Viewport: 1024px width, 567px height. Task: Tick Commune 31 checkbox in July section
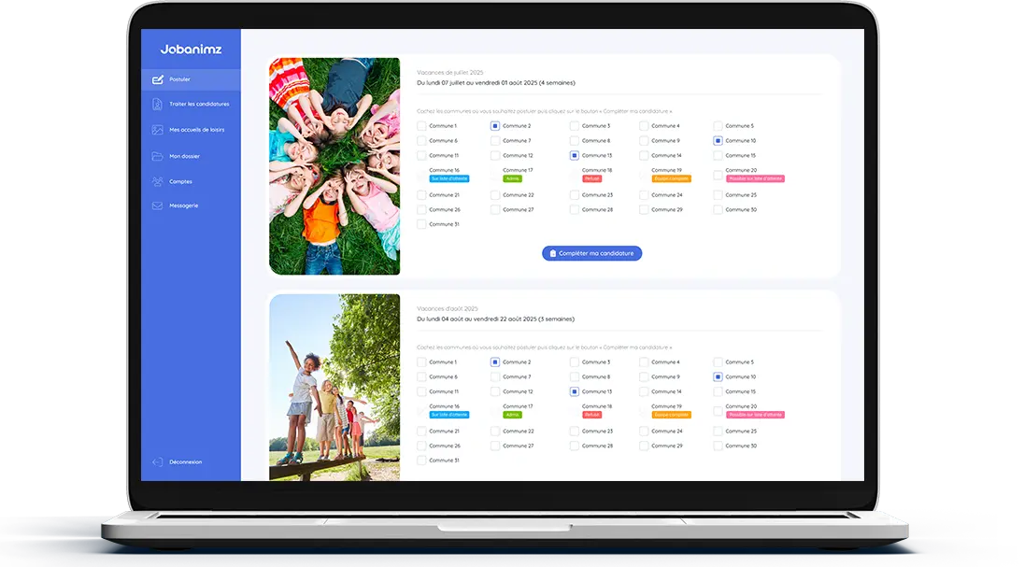421,224
